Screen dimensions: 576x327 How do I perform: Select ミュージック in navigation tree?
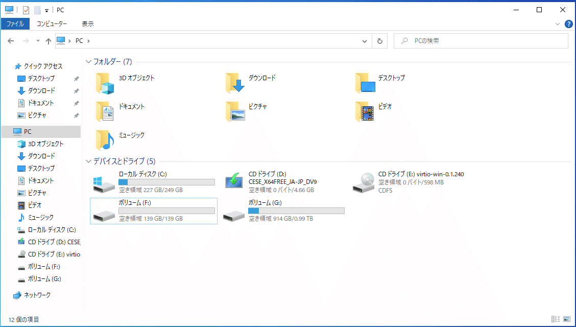coord(41,217)
